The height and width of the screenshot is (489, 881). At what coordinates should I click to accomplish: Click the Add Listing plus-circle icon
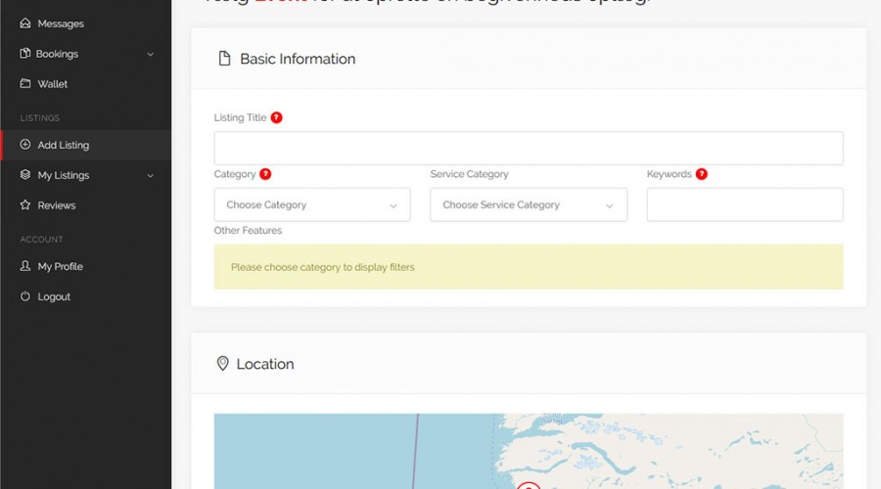(x=25, y=145)
